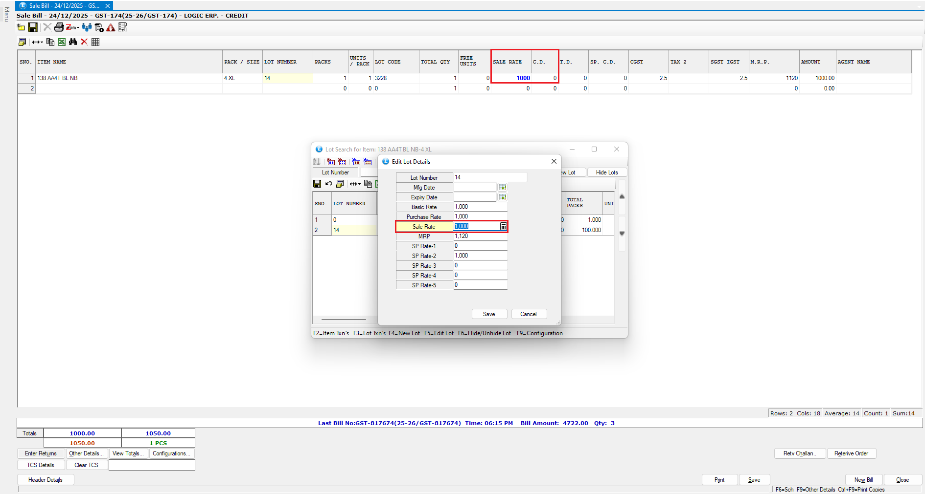Click the MRP input field in dialog

point(480,236)
